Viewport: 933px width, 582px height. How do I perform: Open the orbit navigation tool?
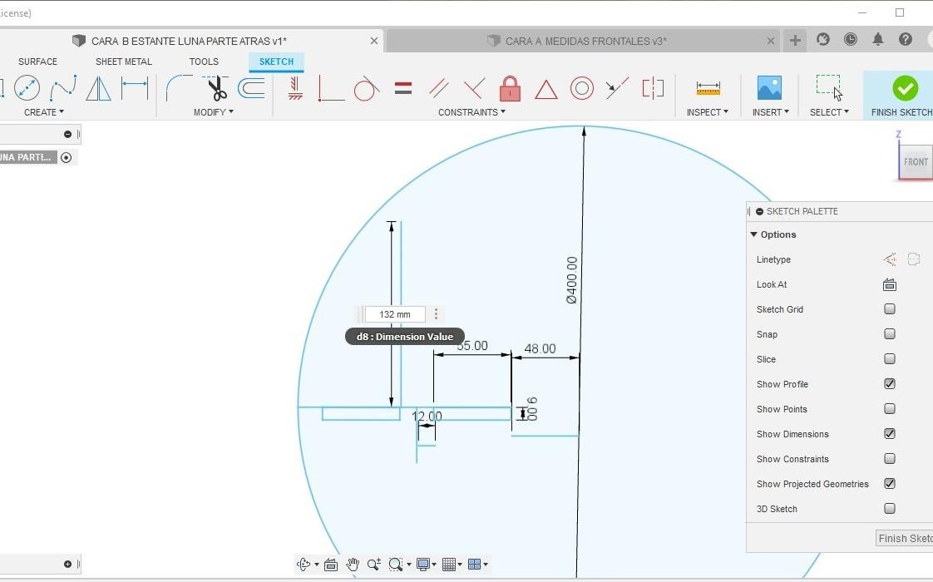click(304, 565)
